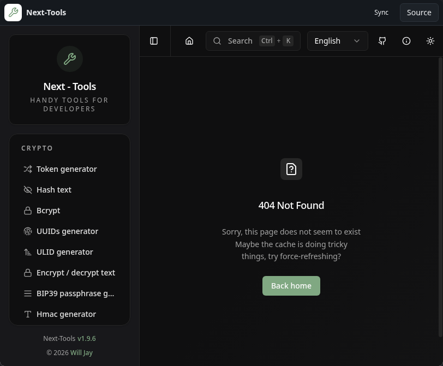Click the '404 Not Found' heading

coord(291,205)
